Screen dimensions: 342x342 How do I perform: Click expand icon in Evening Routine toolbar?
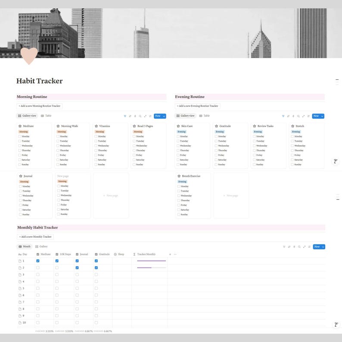303,116
